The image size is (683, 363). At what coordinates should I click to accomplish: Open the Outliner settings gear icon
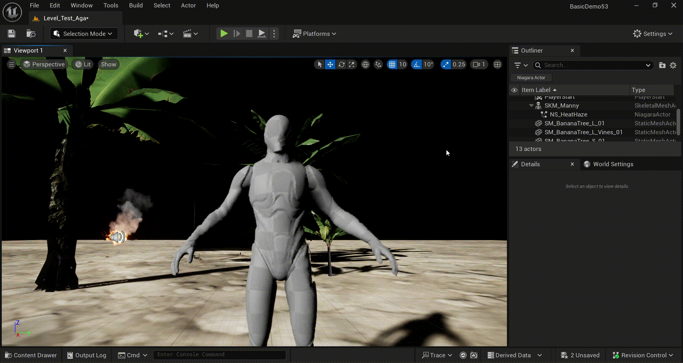point(673,65)
